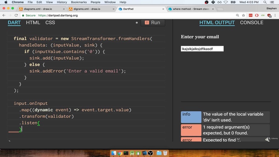Image resolution: width=279 pixels, height=157 pixels.
Task: Switch to the HTML editor tab
Action: (x=33, y=22)
